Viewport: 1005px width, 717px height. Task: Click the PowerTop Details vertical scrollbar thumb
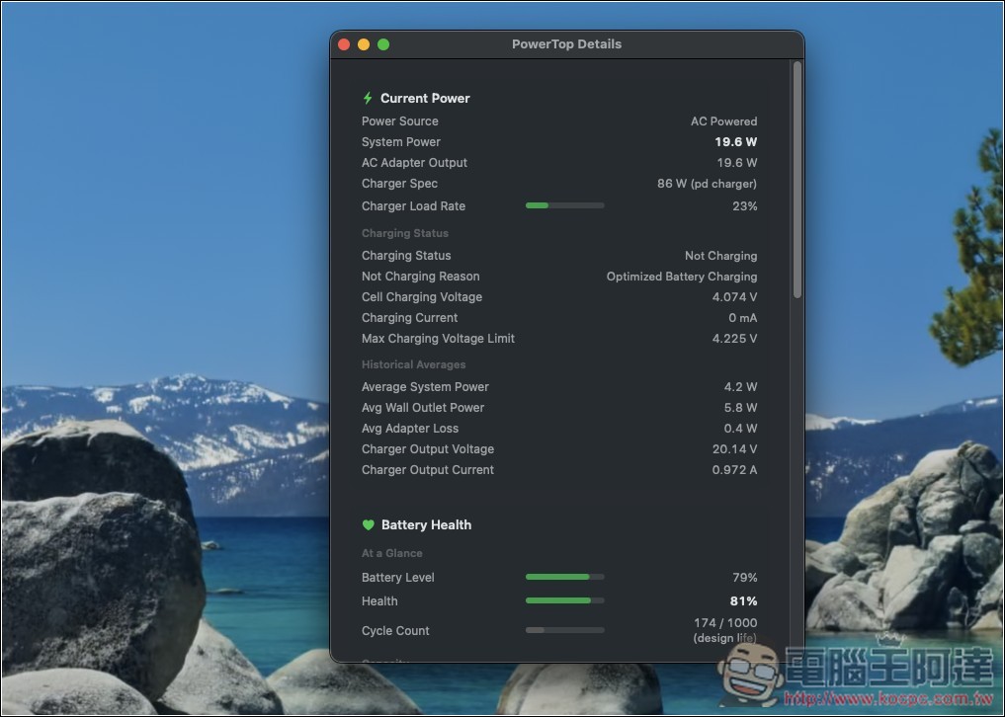[x=797, y=180]
